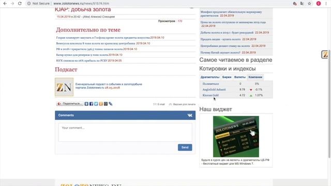Click the widget description text below image
The width and height of the screenshot is (331, 186).
point(235,162)
